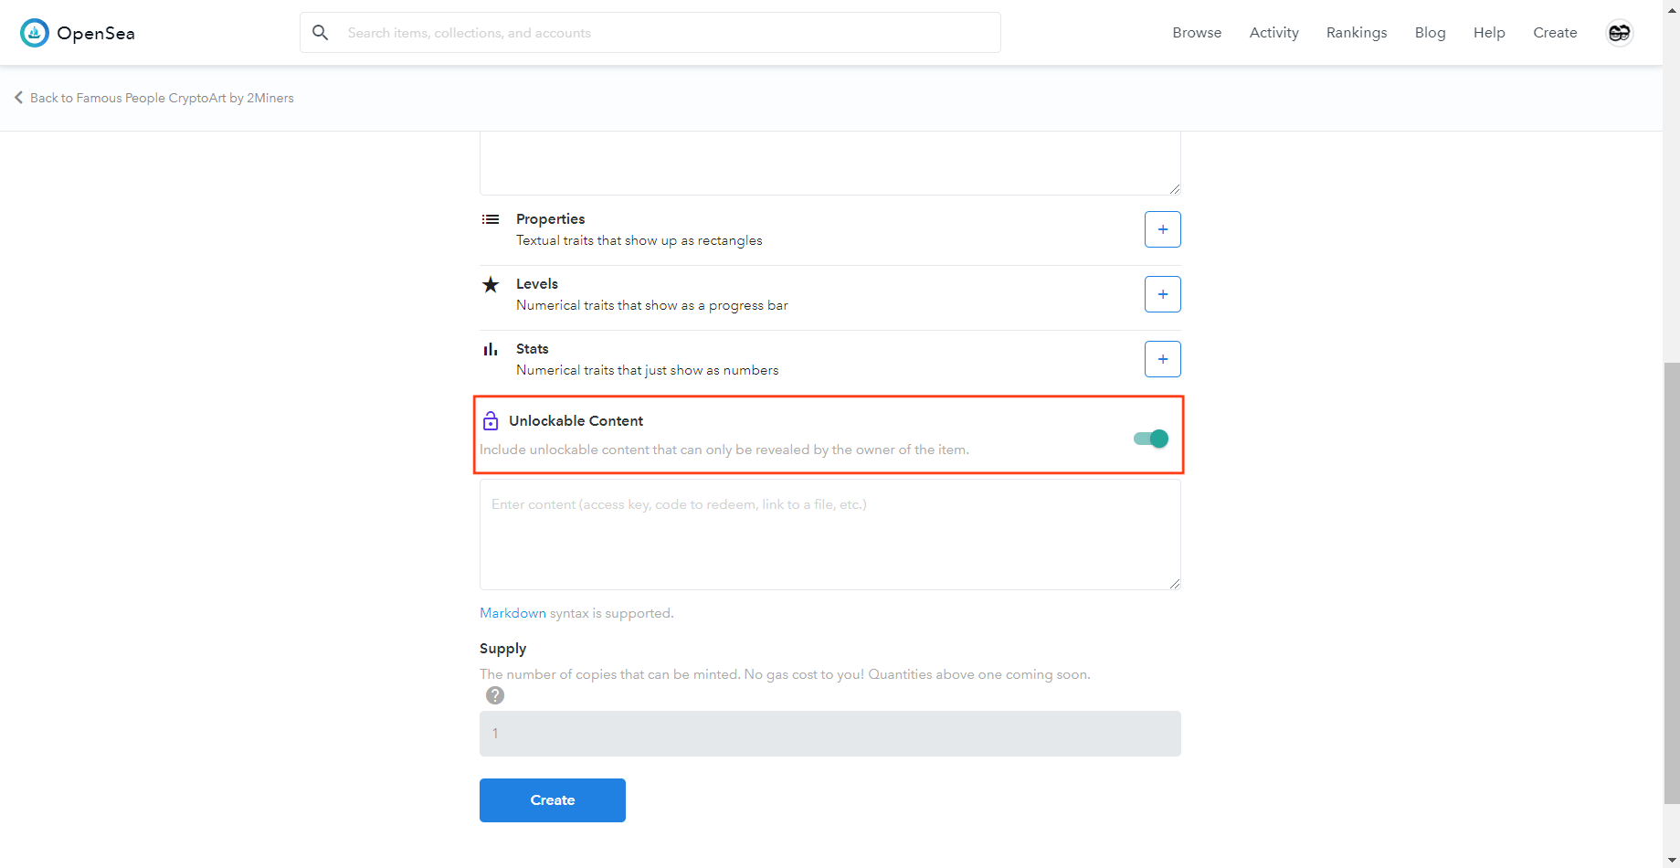The image size is (1680, 868).
Task: Click the Levels star icon
Action: tap(491, 284)
